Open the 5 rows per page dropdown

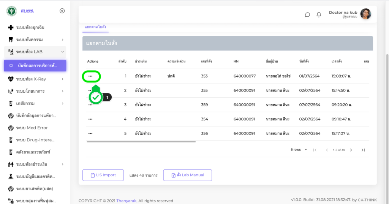299,150
